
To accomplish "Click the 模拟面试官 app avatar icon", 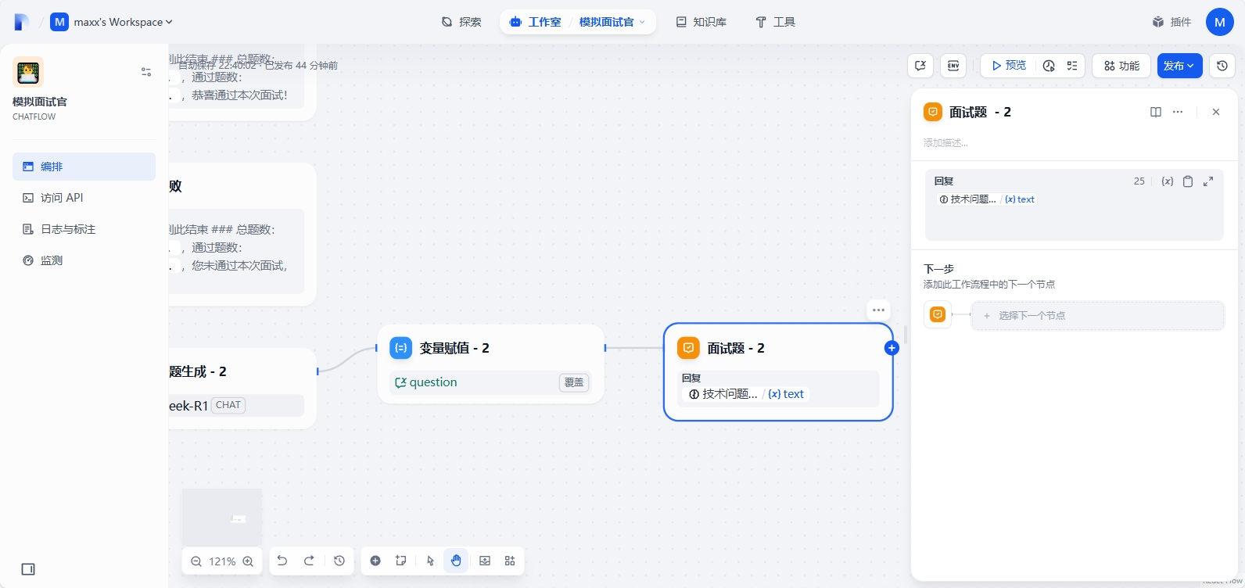I will (28, 72).
